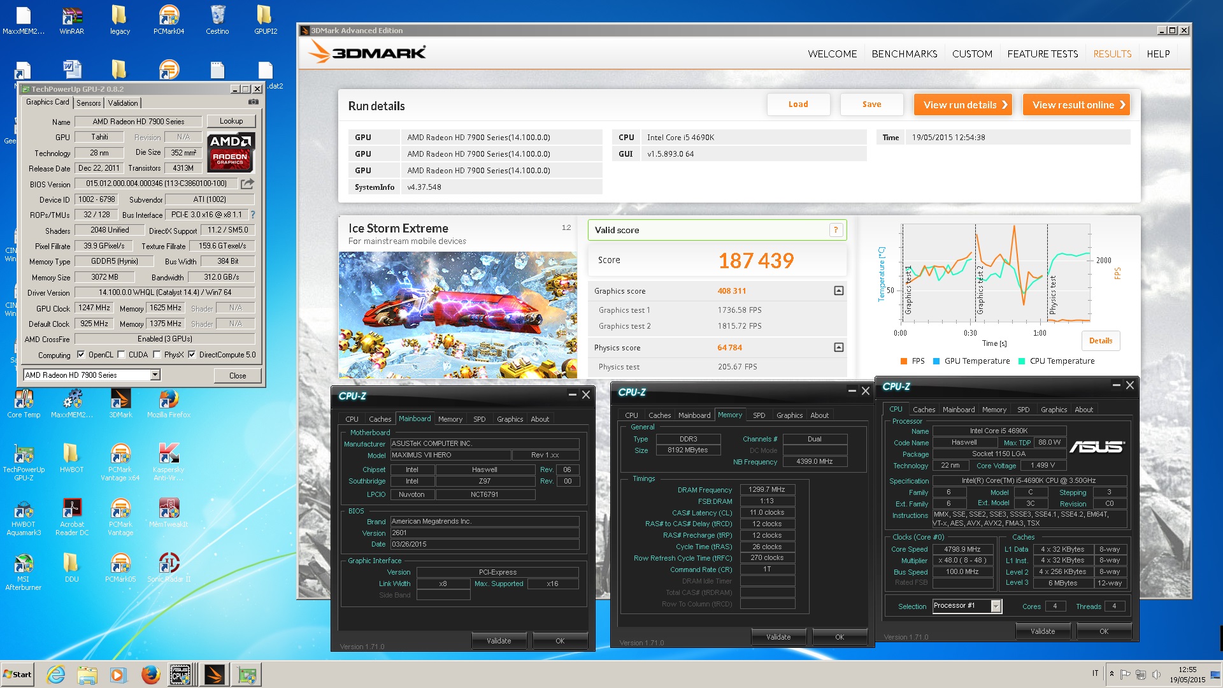
Task: Click View run details button
Action: coord(963,104)
